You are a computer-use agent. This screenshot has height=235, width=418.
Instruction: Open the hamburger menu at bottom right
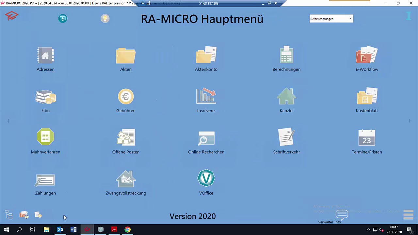[x=409, y=215]
